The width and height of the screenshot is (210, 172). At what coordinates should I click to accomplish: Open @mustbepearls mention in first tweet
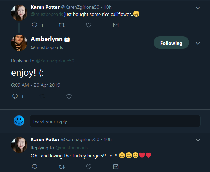coord(47,14)
